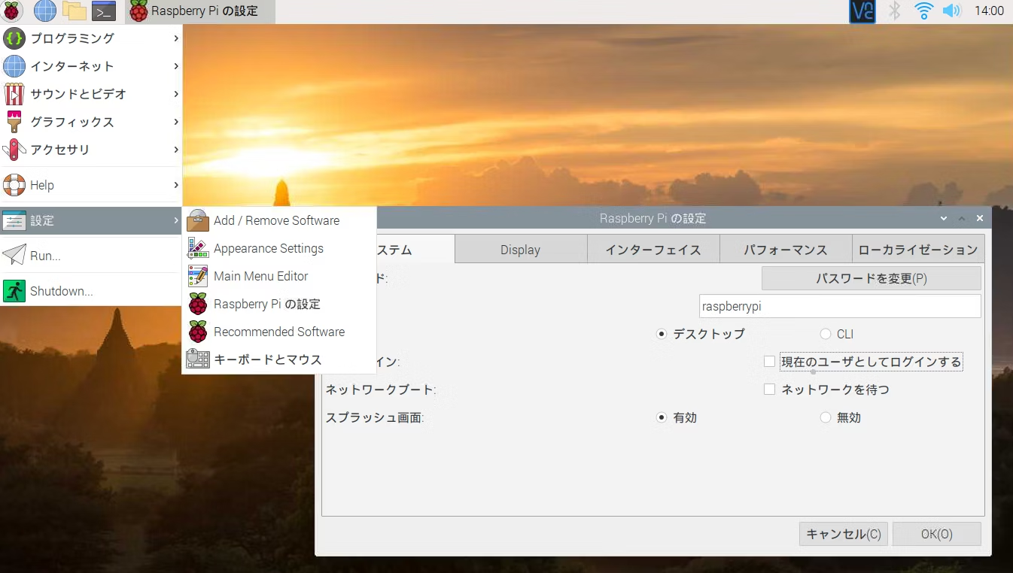
Task: Select splash screen 有効 radio button
Action: click(662, 417)
